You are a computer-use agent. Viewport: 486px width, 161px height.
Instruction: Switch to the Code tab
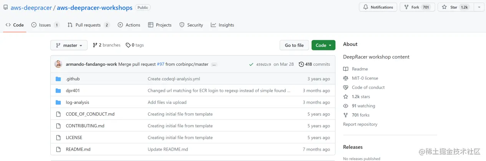(15, 25)
